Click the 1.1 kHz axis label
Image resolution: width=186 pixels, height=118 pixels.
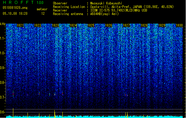tap(3, 38)
